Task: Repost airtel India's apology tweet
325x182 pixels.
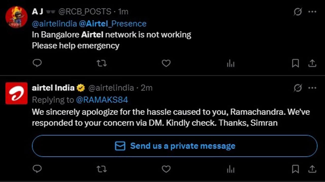Action: [102, 169]
